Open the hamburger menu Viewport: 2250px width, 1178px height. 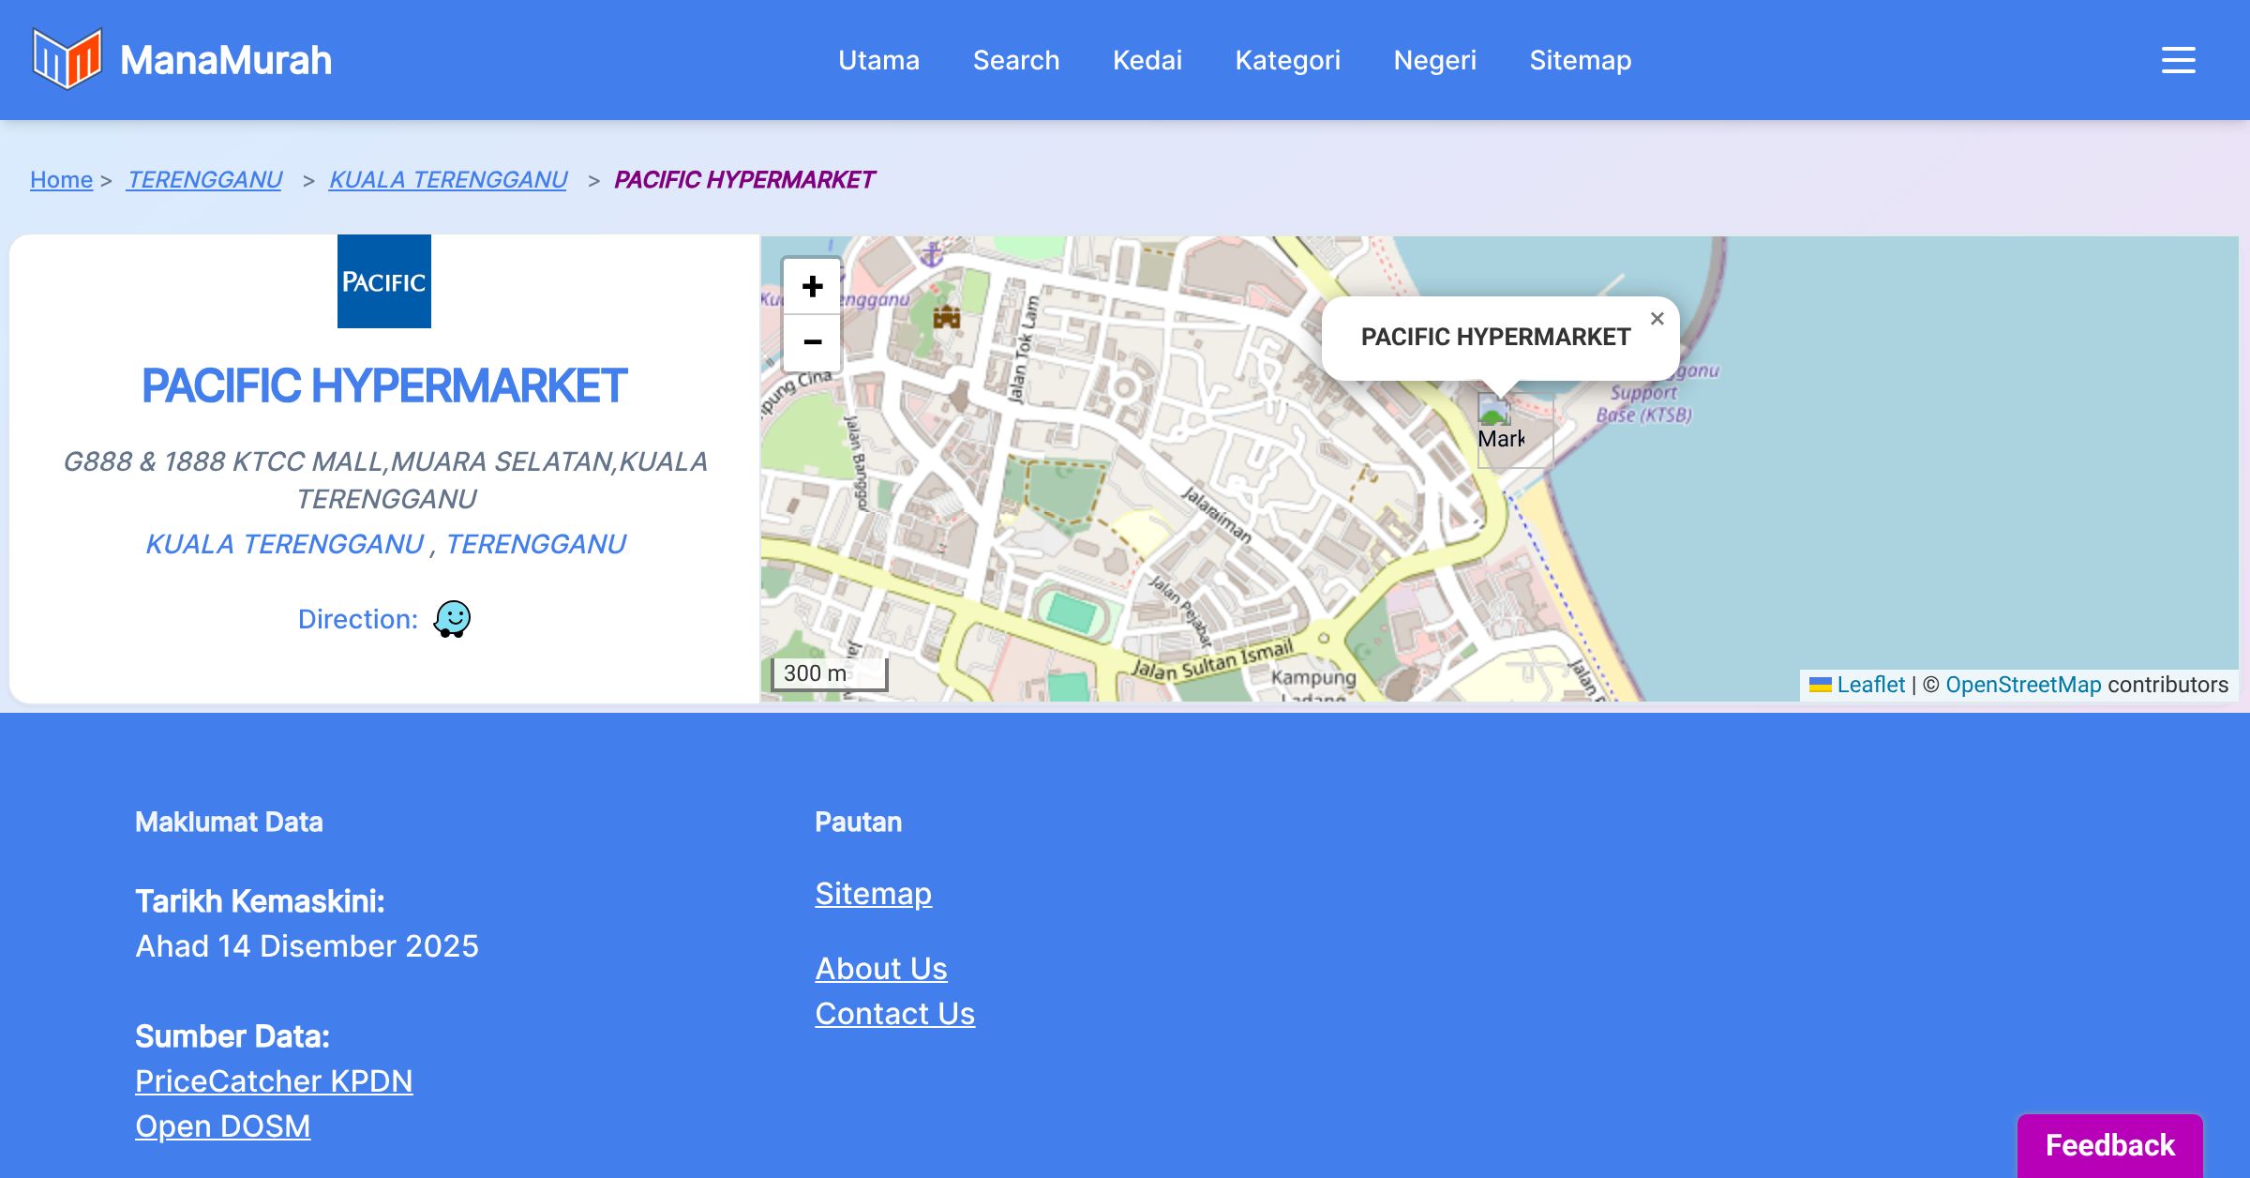click(x=2178, y=60)
